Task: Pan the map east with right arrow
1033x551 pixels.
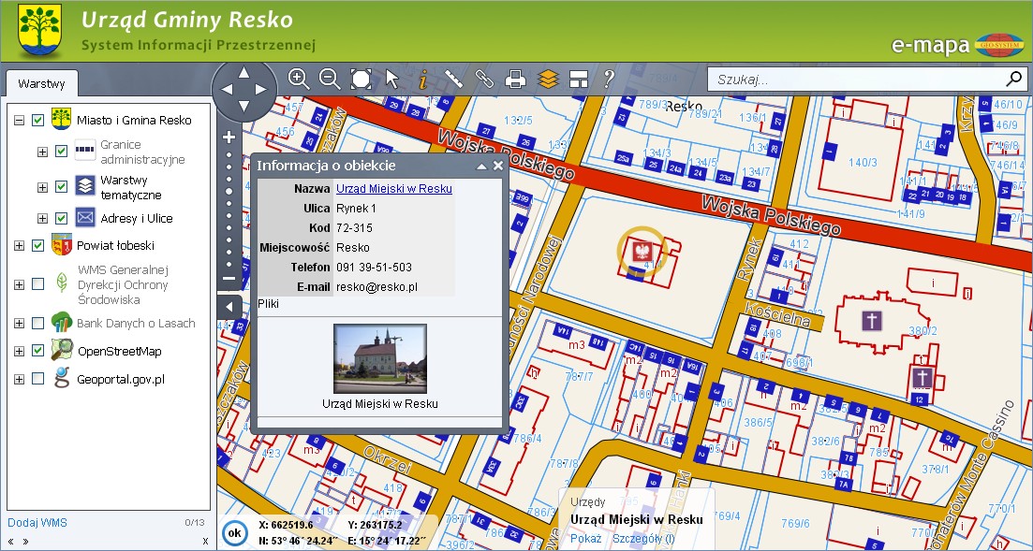Action: (261, 90)
